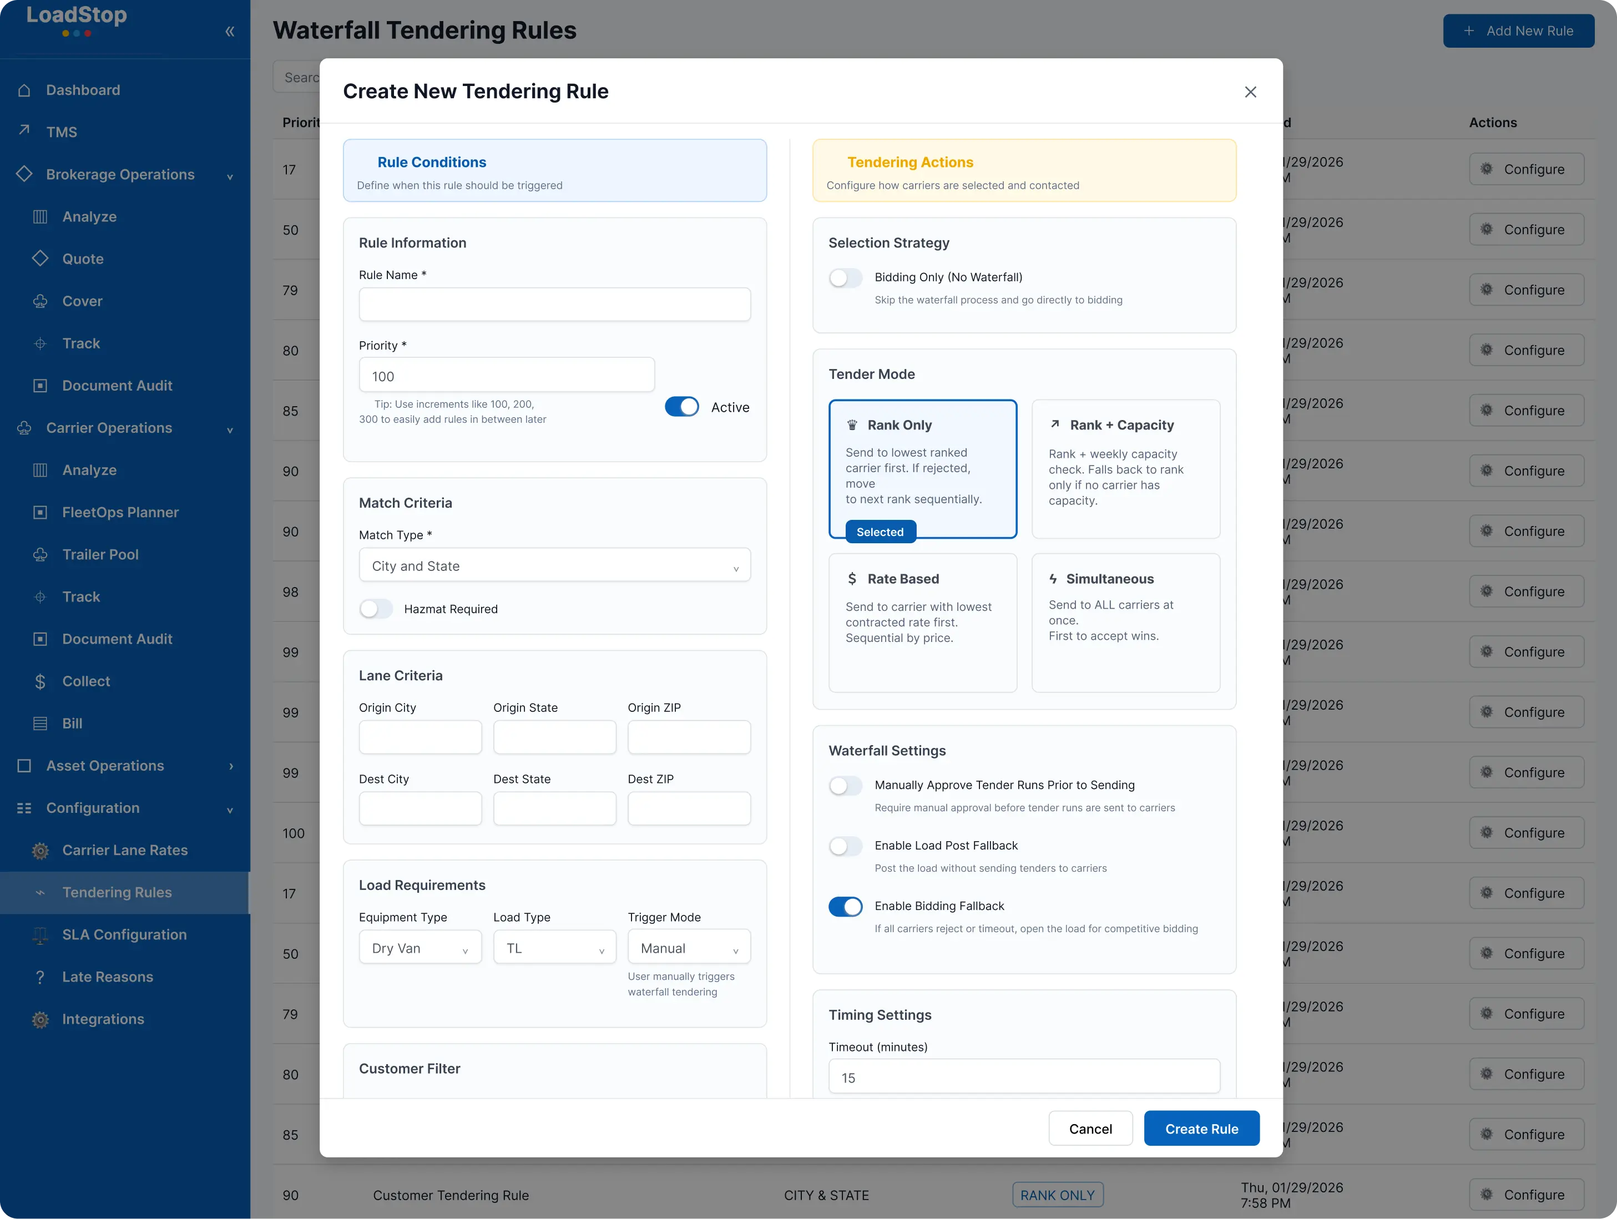Click the Priority input field
This screenshot has width=1617, height=1219.
click(507, 375)
